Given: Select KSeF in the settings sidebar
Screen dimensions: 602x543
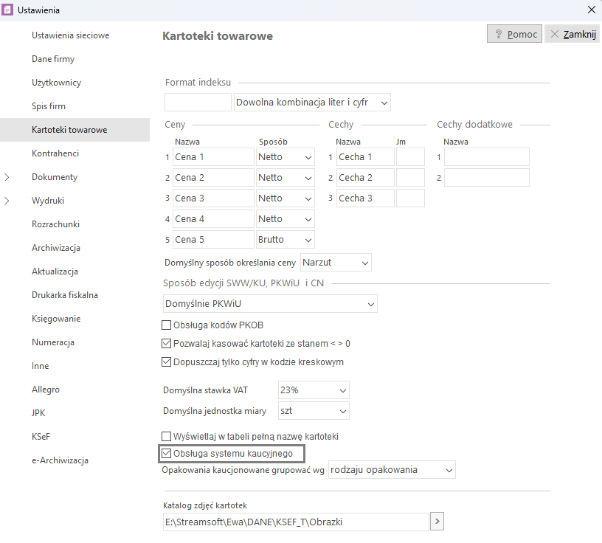Looking at the screenshot, I should [x=41, y=437].
